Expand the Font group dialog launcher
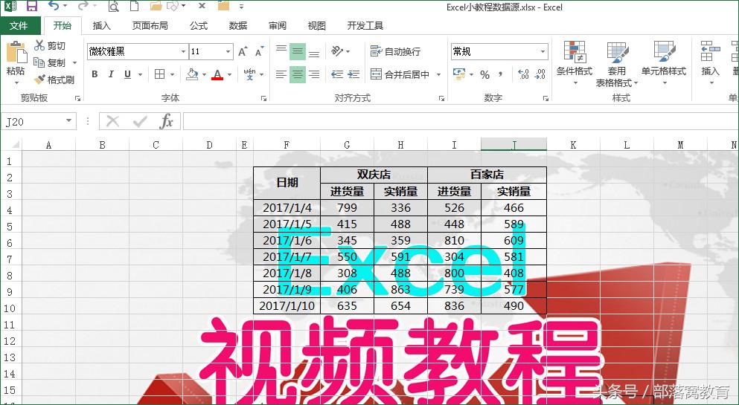739x405 pixels. [x=264, y=98]
